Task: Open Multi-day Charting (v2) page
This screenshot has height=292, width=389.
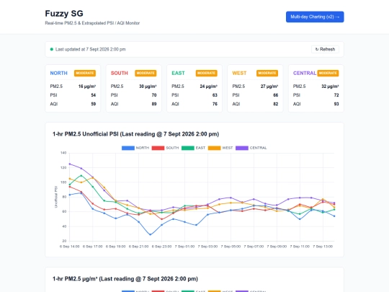Action: [315, 17]
